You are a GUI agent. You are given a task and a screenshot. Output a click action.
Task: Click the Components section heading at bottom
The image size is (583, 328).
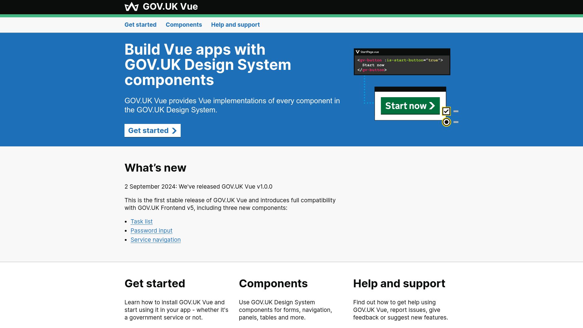click(x=273, y=283)
